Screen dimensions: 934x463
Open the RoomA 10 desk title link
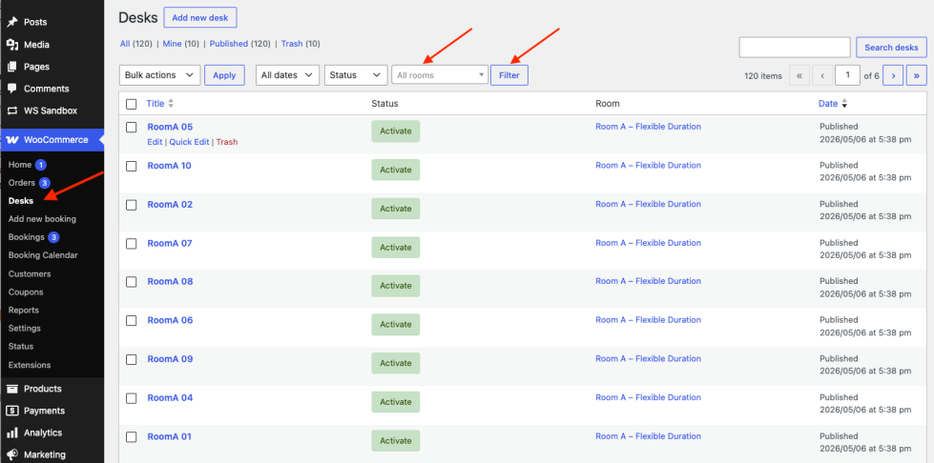169,166
